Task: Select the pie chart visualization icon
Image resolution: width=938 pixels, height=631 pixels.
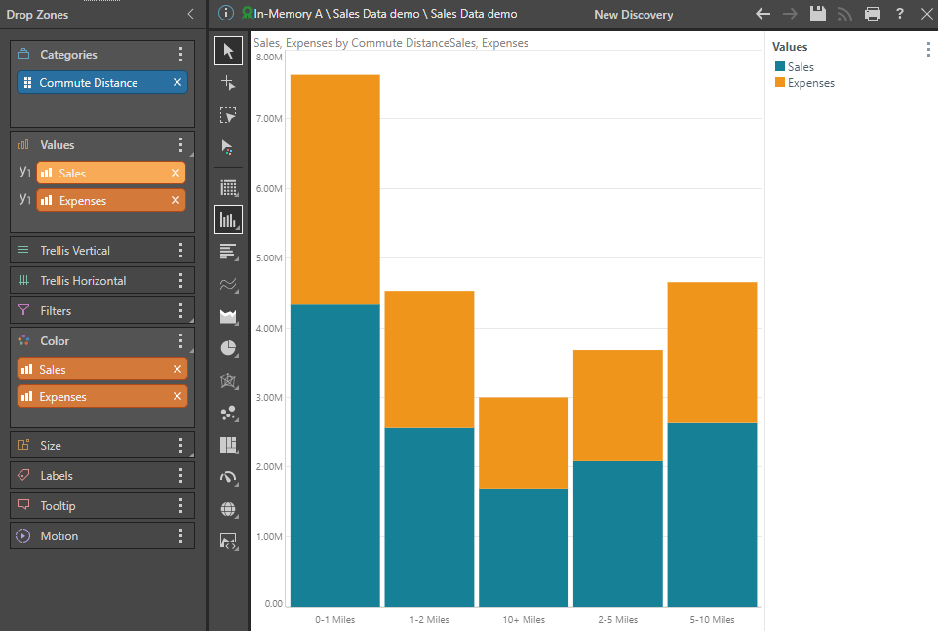Action: click(228, 348)
